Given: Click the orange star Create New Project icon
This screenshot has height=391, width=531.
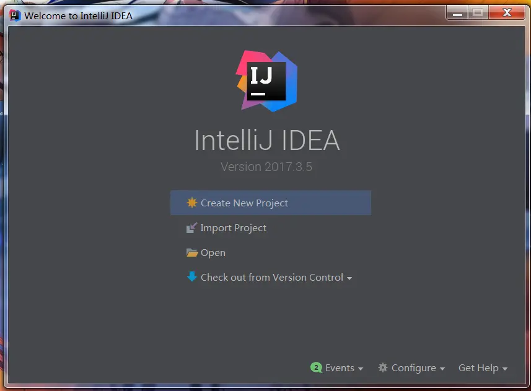Looking at the screenshot, I should tap(191, 203).
